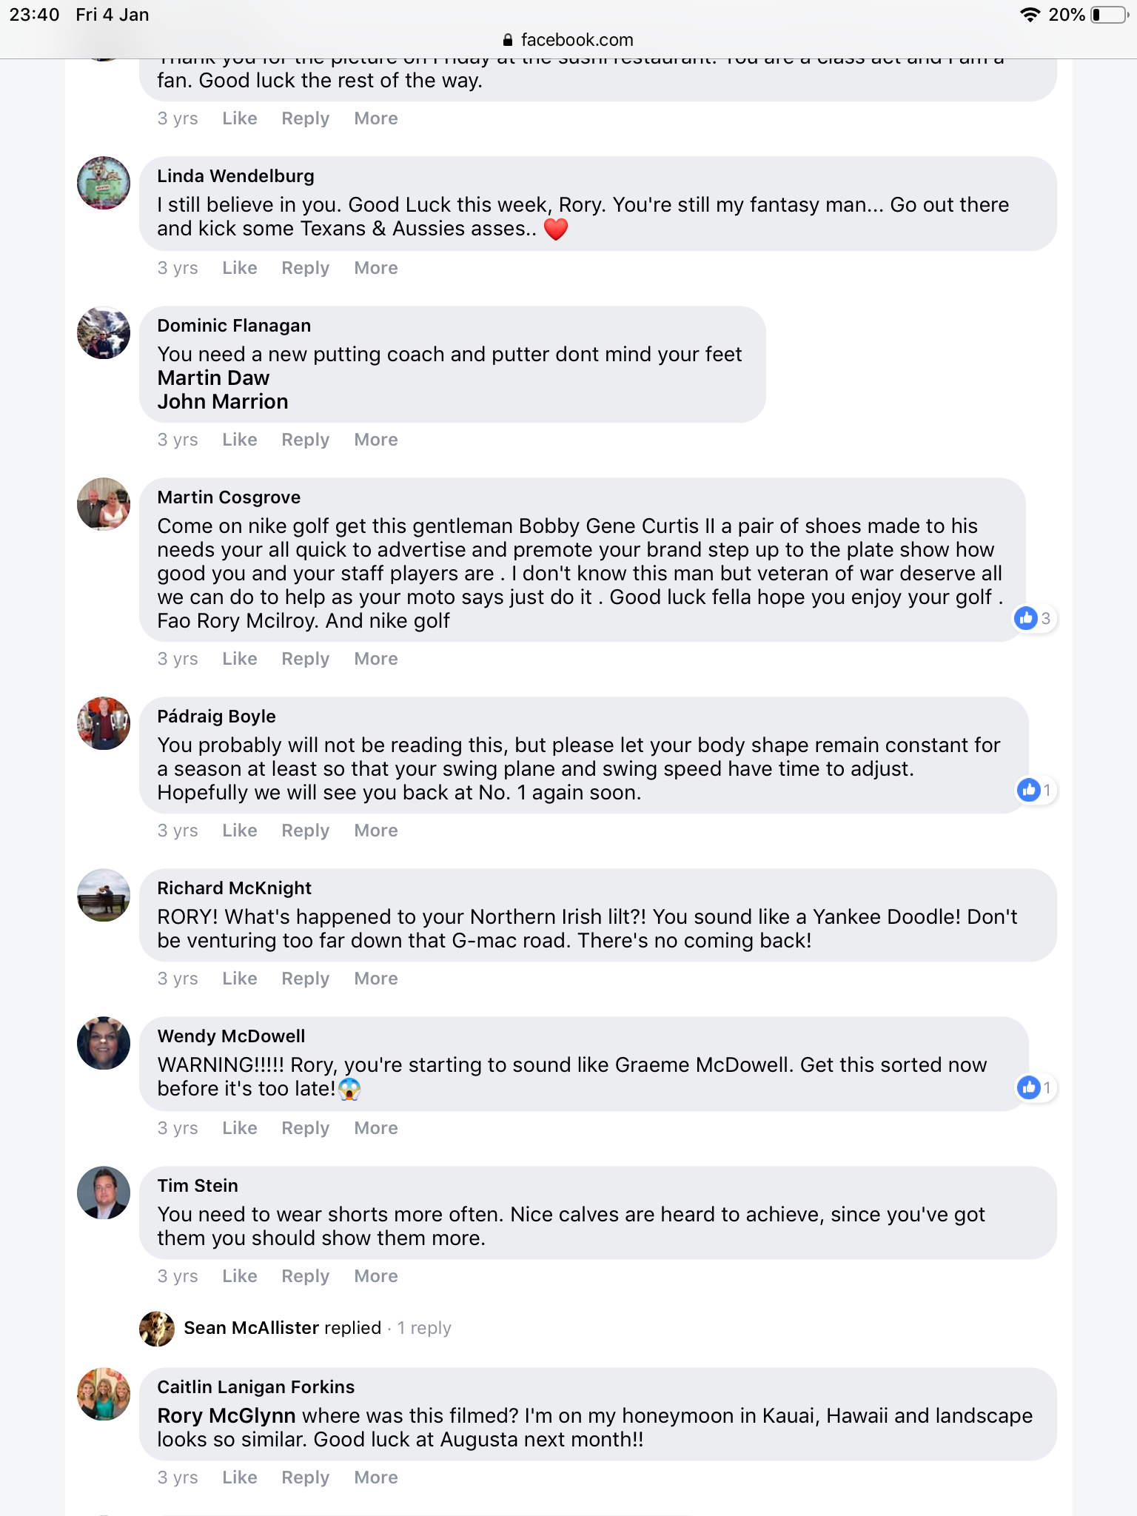The width and height of the screenshot is (1137, 1516).
Task: Open tagged name Martin Daw
Action: (213, 378)
